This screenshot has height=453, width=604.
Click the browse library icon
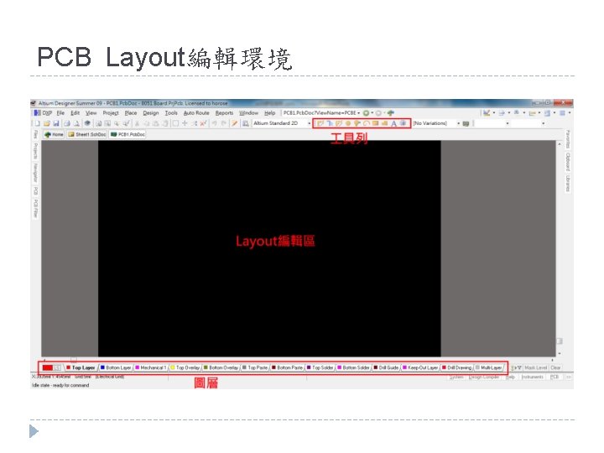pos(245,123)
